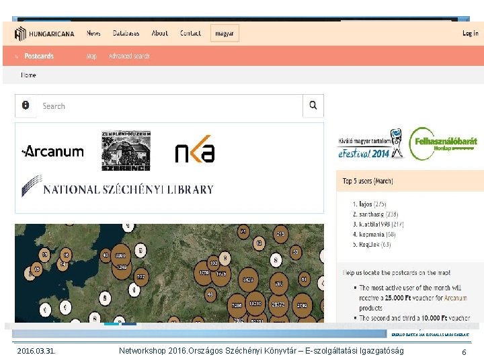Image resolution: width=484 pixels, height=363 pixels.
Task: Select the Postcards section heading
Action: click(x=39, y=56)
